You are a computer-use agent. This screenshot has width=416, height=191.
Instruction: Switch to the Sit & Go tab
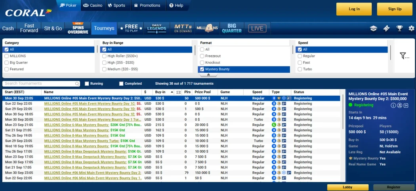tap(53, 28)
